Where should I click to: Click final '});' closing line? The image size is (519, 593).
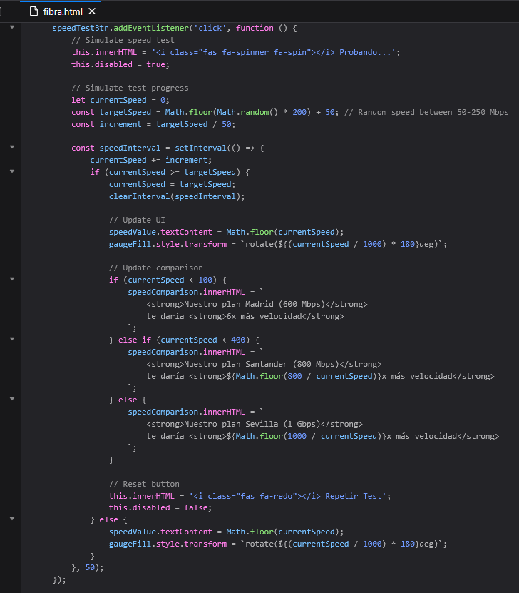tap(59, 579)
